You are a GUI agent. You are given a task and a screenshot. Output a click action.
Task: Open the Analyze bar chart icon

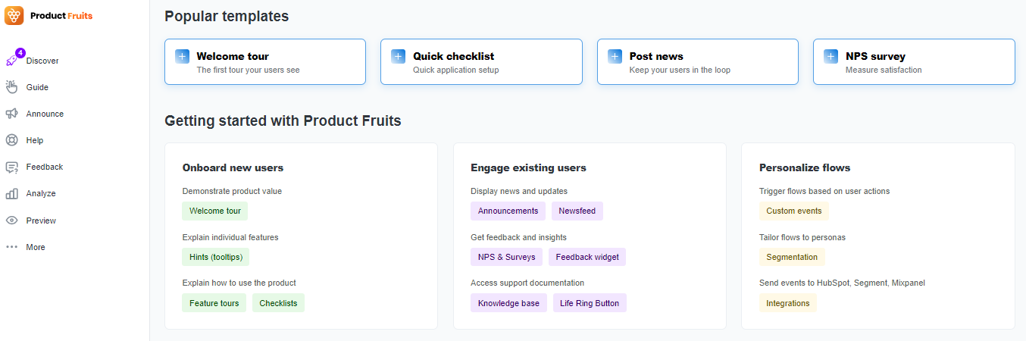pos(11,193)
